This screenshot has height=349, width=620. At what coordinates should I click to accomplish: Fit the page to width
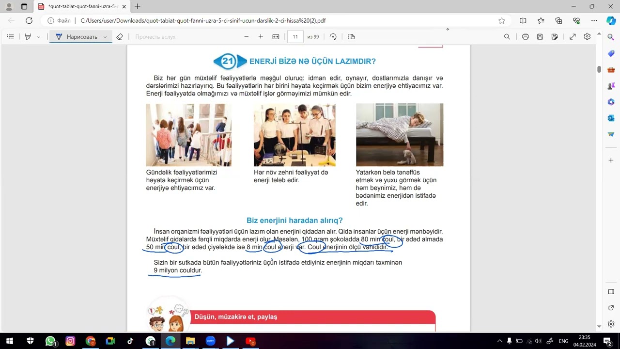click(276, 37)
